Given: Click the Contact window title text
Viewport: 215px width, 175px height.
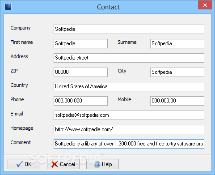Looking at the screenshot, I should click(x=108, y=7).
